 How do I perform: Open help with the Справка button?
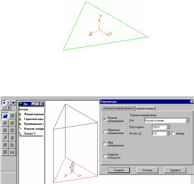(x=175, y=170)
